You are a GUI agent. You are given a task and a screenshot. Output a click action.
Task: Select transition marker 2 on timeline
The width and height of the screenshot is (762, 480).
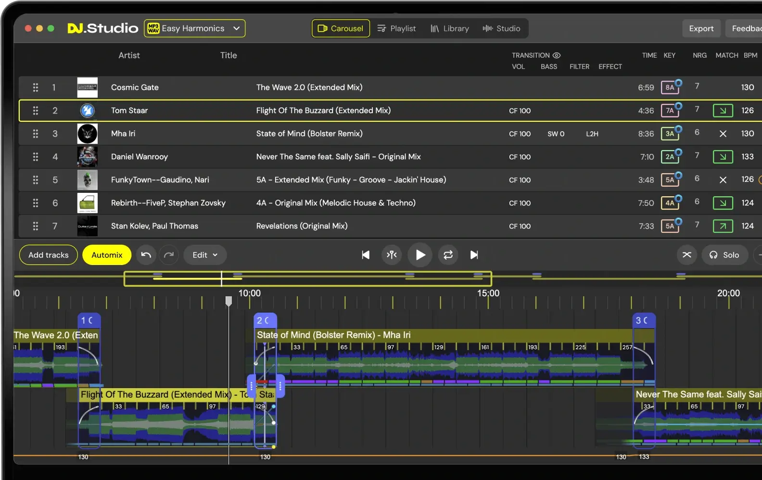(x=265, y=320)
